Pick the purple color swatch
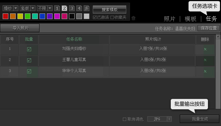The width and height of the screenshot is (221, 126). (x=50, y=16)
